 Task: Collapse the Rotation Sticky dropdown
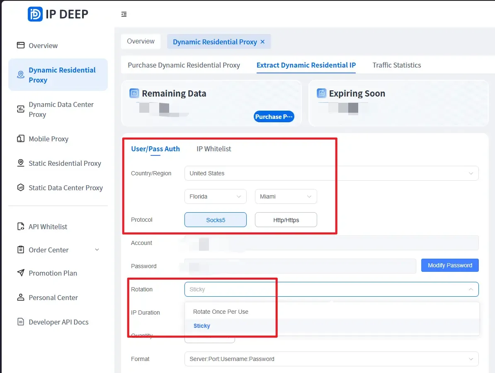pos(332,289)
